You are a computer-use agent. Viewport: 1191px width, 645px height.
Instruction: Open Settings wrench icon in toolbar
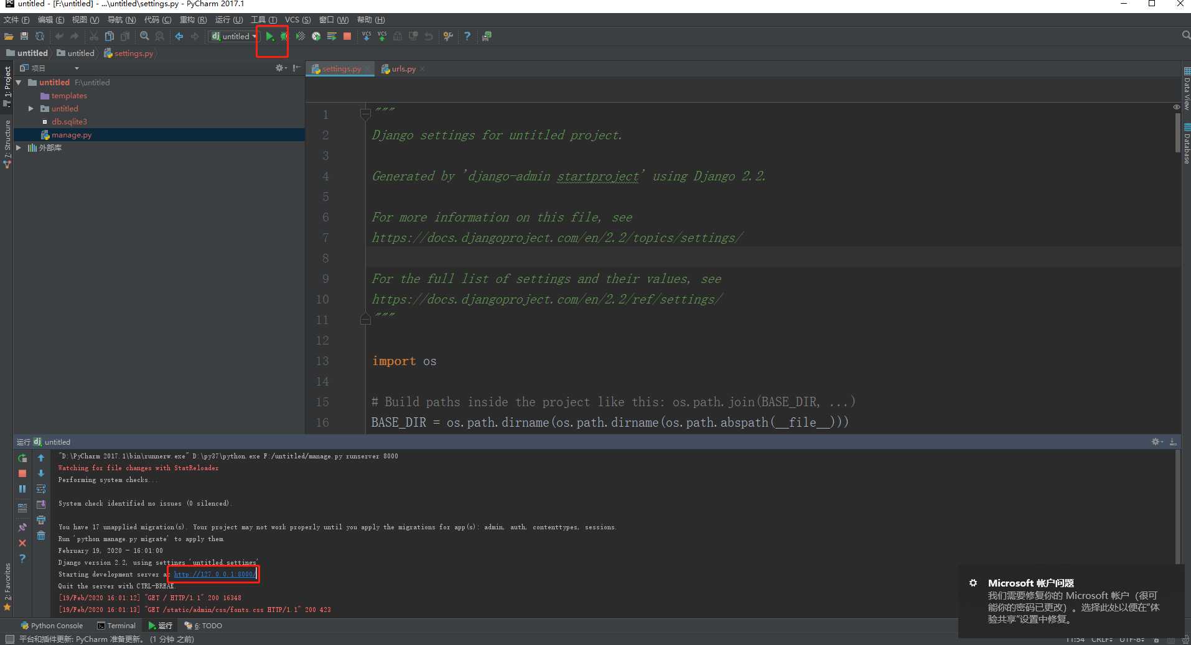click(448, 37)
